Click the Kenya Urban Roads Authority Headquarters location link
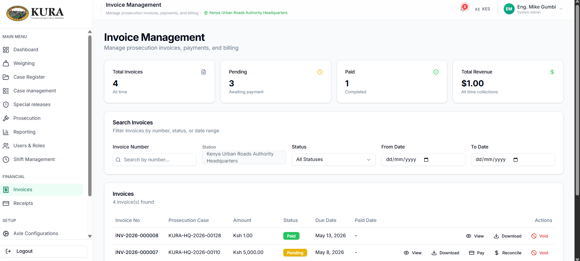This screenshot has height=261, width=580. (x=246, y=13)
